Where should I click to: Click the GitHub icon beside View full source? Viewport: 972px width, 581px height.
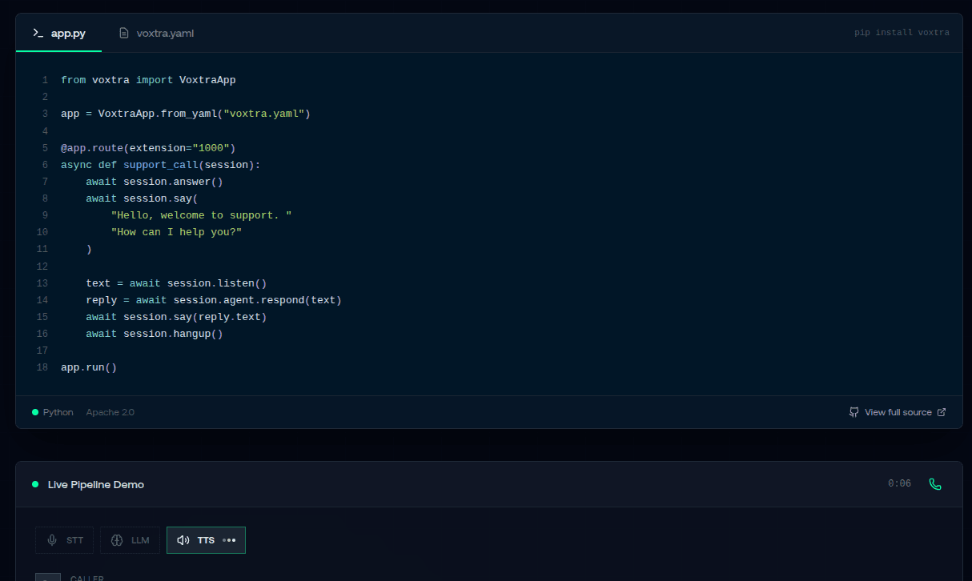click(854, 412)
